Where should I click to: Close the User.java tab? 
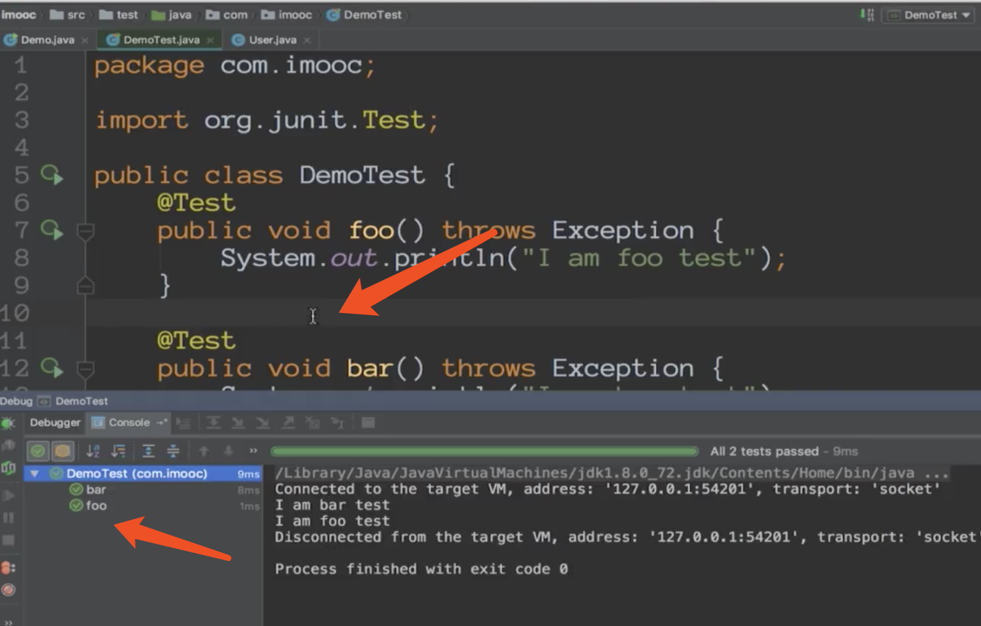pos(307,41)
